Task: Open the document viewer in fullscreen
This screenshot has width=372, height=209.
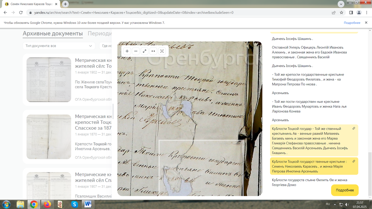Action: 144,51
